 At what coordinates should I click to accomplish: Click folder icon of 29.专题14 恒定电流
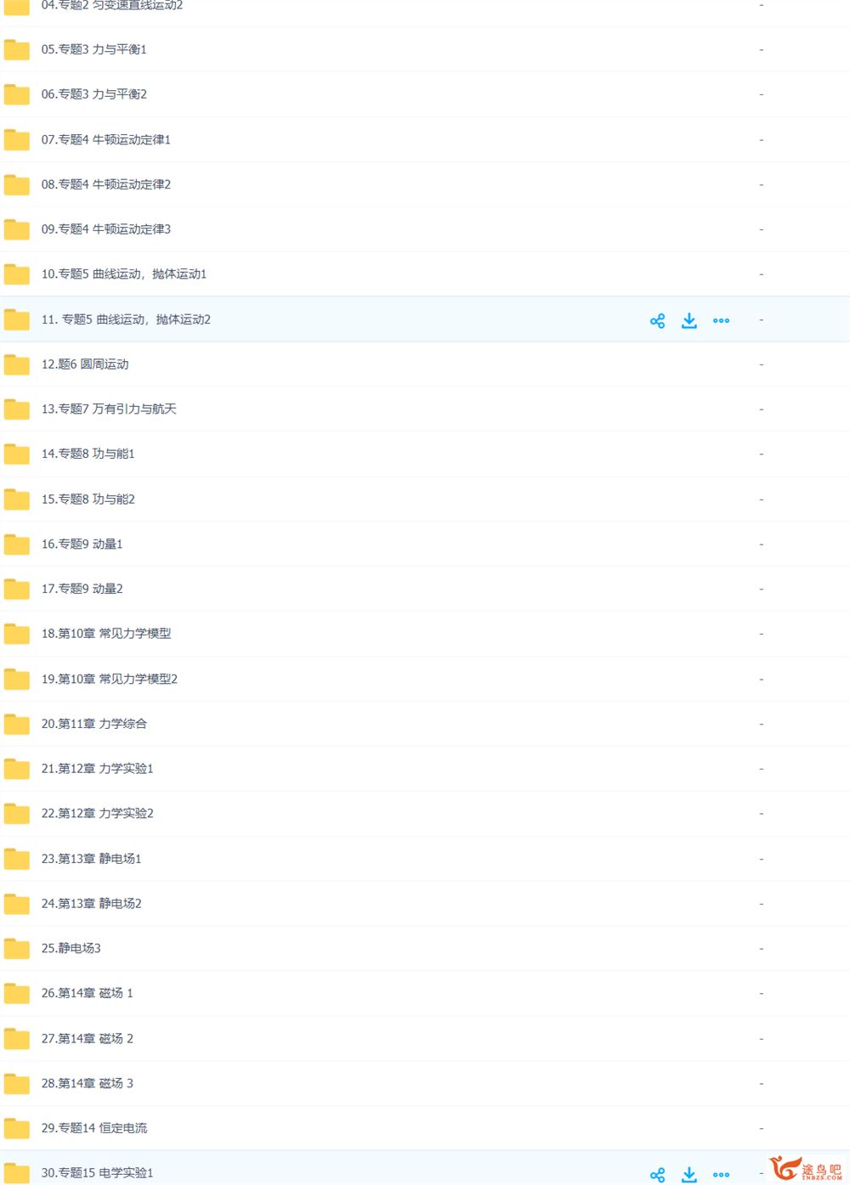point(17,1129)
